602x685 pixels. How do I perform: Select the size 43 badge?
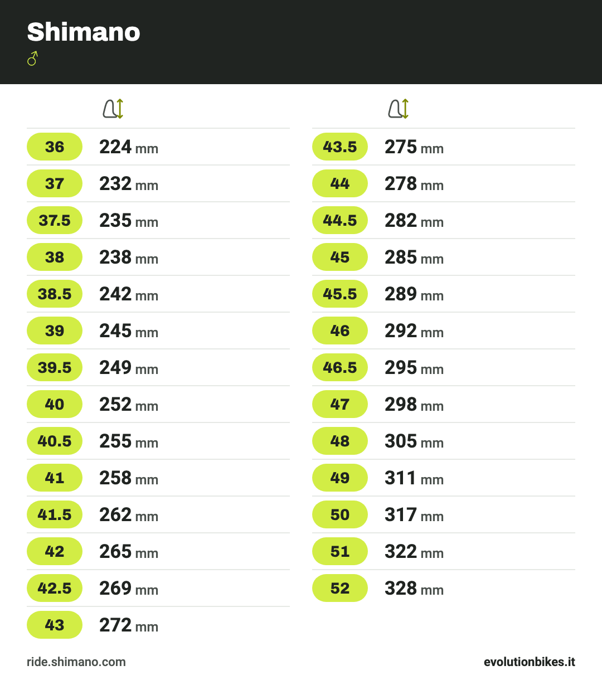[55, 625]
